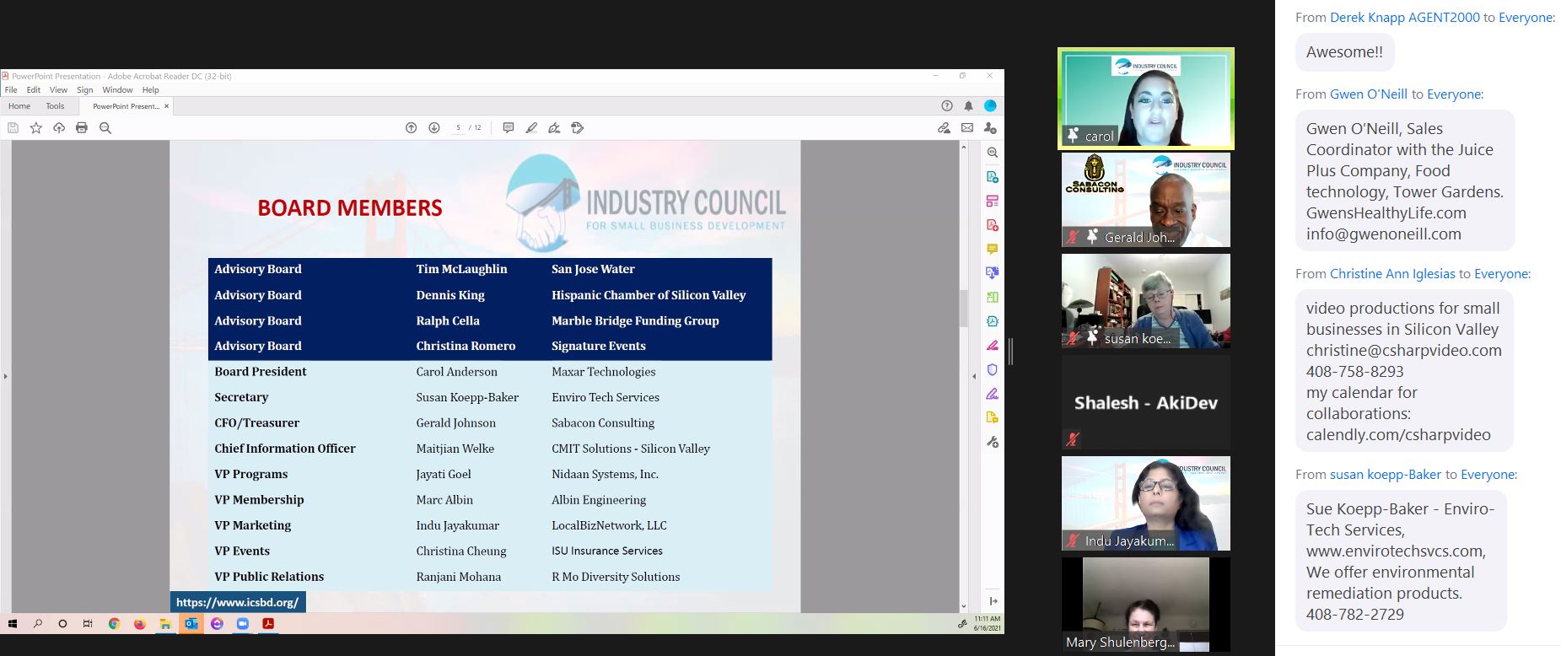This screenshot has width=1561, height=656.
Task: Open the Protect shield tool in right pane
Action: pyautogui.click(x=993, y=369)
